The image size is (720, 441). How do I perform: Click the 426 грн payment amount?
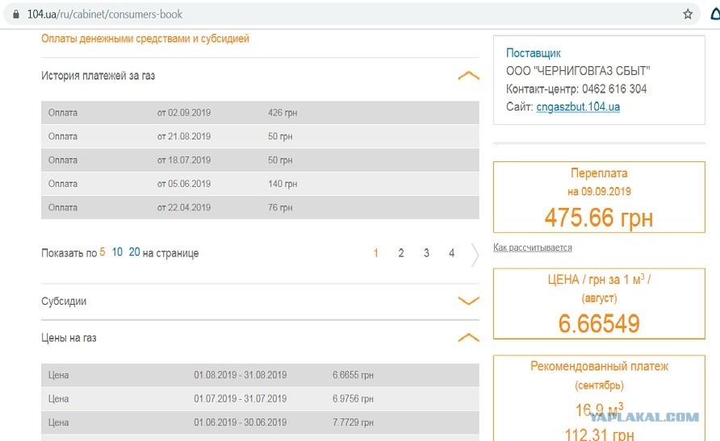(x=283, y=113)
